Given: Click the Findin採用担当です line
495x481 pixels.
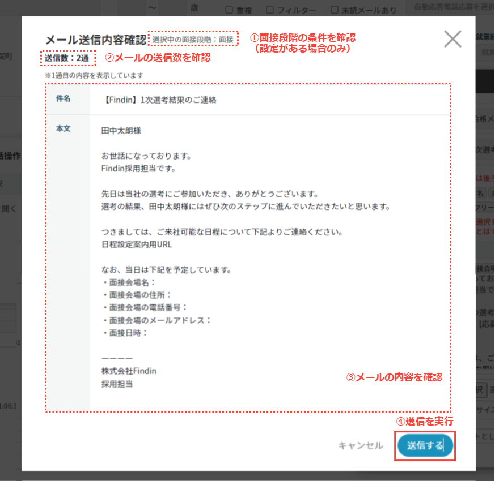Looking at the screenshot, I should click(x=139, y=168).
